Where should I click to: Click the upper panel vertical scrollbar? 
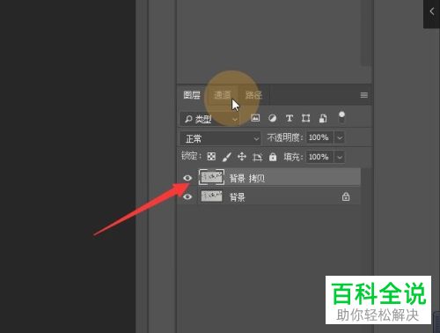pyautogui.click(x=365, y=33)
